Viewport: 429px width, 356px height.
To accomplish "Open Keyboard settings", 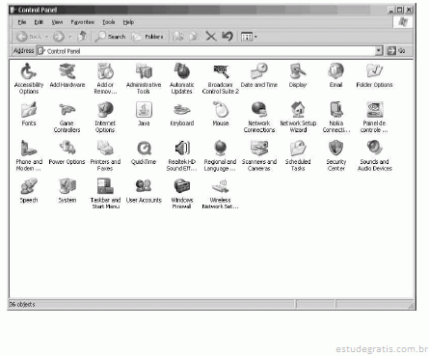I will [182, 114].
